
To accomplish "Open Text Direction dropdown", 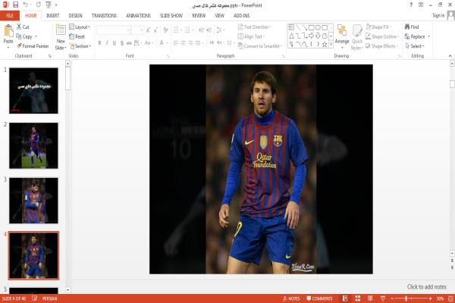I will (x=254, y=27).
